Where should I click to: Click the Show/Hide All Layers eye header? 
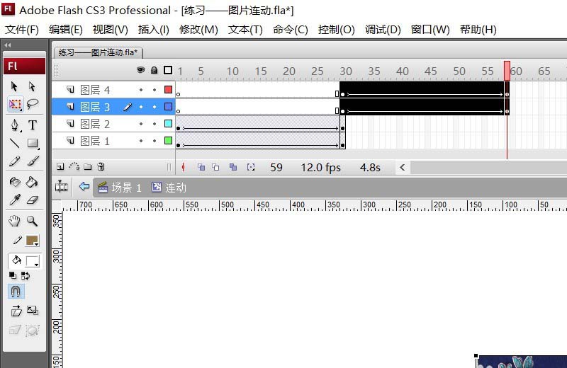140,70
